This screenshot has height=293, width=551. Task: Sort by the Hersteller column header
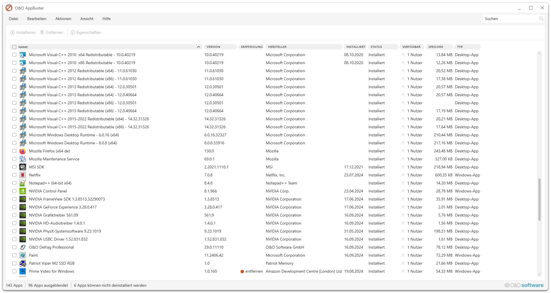[303, 47]
